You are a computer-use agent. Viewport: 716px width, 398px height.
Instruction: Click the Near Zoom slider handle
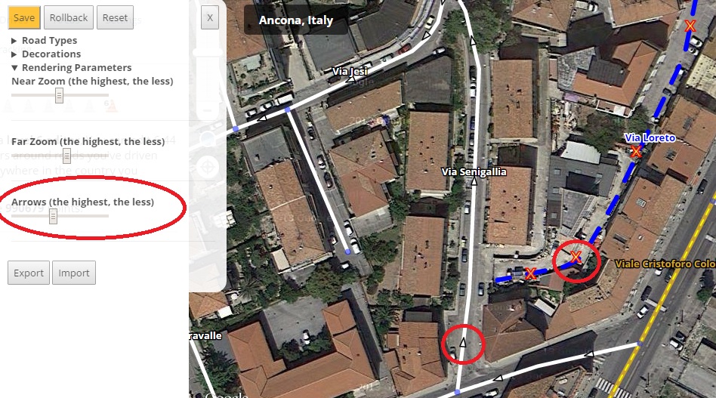(x=59, y=95)
